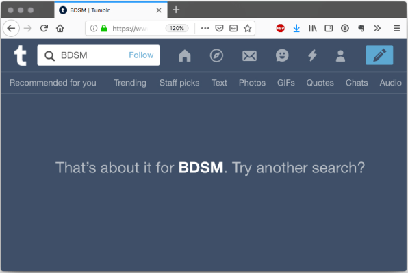Save page to Pocket
This screenshot has height=273, width=408.
coord(219,28)
